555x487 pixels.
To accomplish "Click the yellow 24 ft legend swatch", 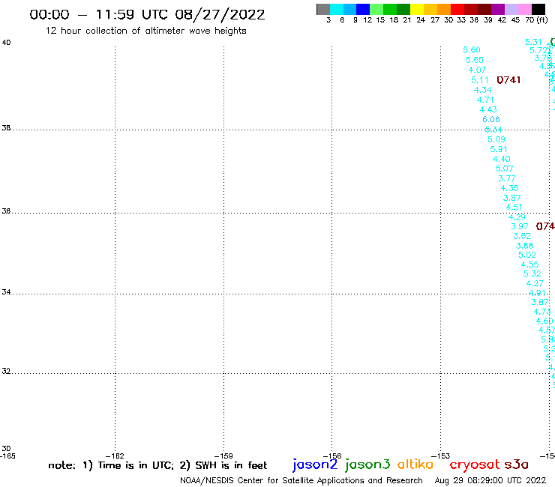I will pos(417,9).
